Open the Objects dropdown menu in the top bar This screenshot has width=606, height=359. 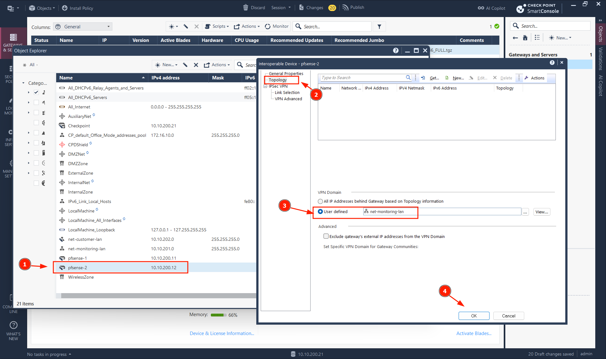tap(42, 8)
